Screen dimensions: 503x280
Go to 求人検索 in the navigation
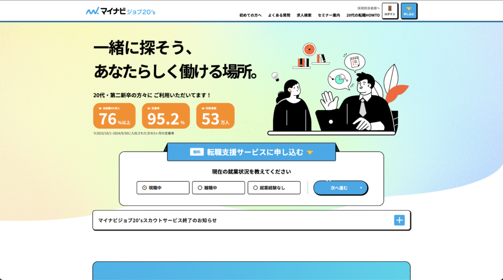pyautogui.click(x=304, y=15)
